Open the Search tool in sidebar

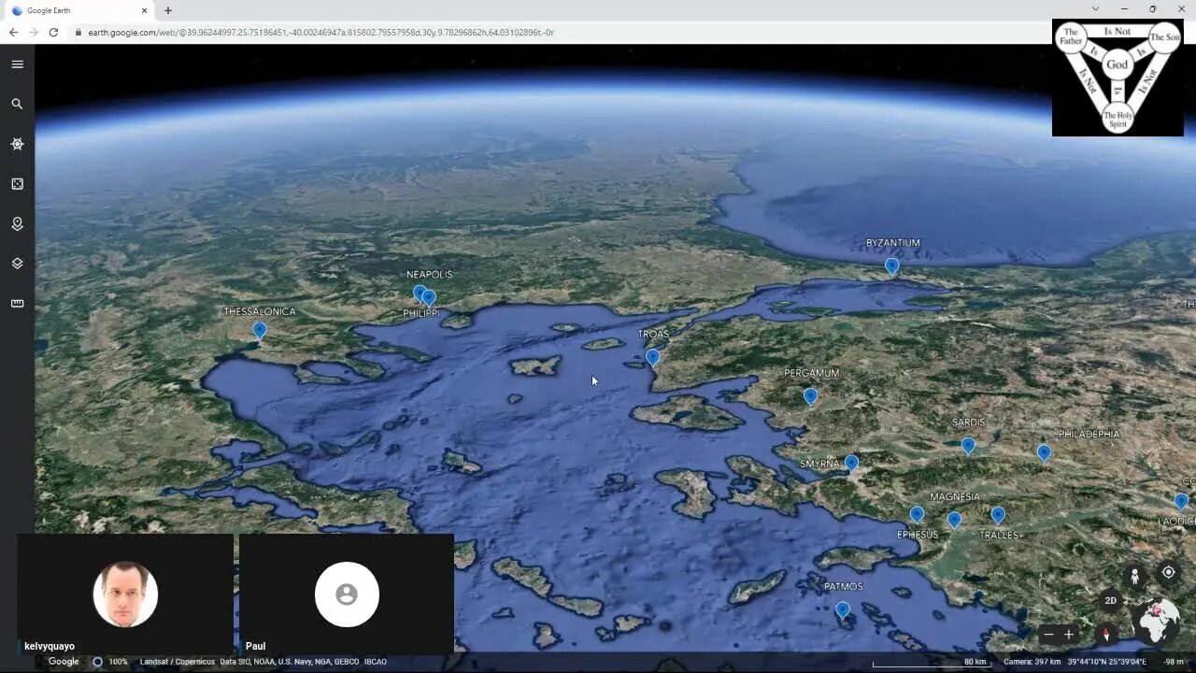pyautogui.click(x=17, y=104)
